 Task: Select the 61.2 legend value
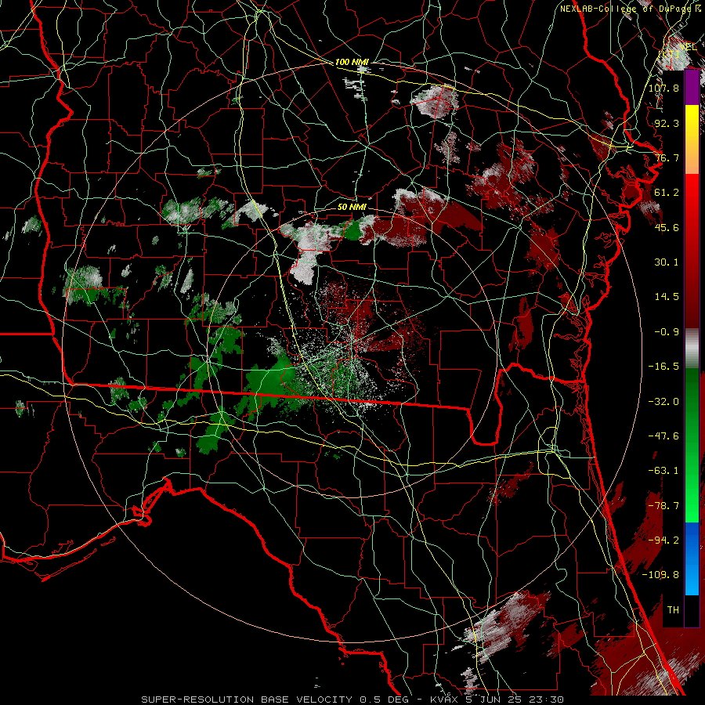667,193
